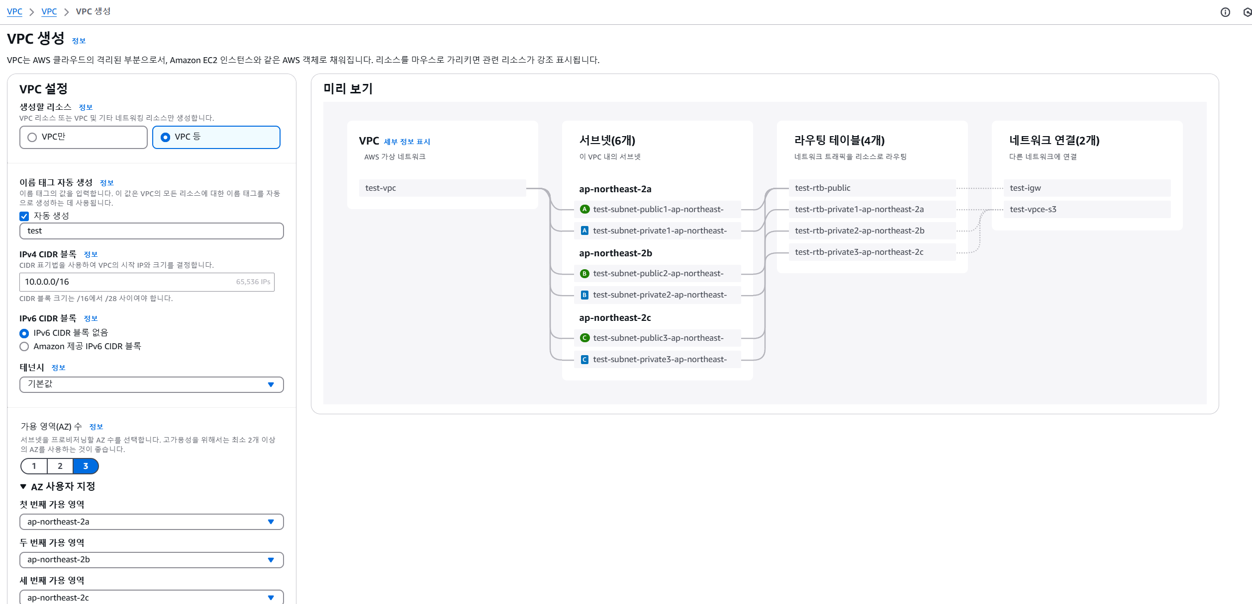Click green C icon of public3 subnet

(x=585, y=338)
